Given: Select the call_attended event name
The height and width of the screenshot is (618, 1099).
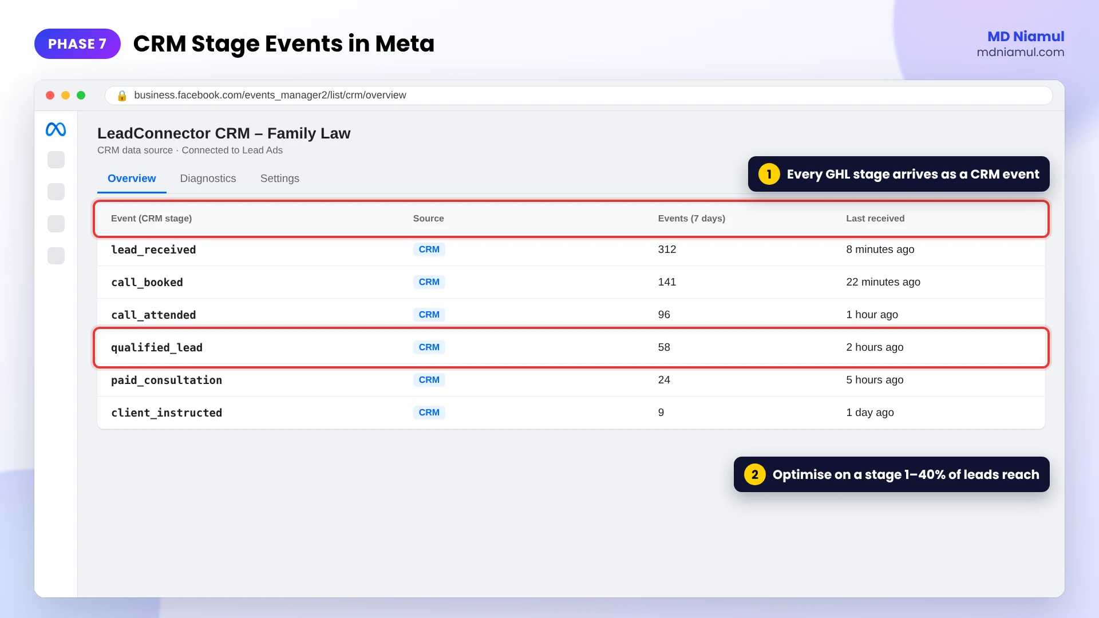Looking at the screenshot, I should pyautogui.click(x=153, y=315).
